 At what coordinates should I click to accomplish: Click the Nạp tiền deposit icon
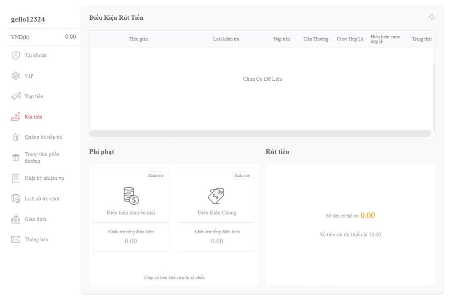(16, 96)
